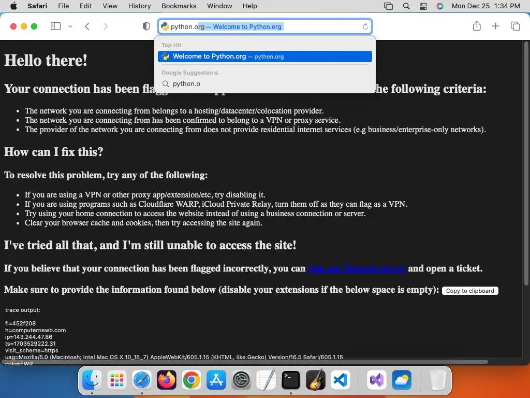Image resolution: width=530 pixels, height=398 pixels.
Task: Launch Firefox from the Dock
Action: coord(166,380)
